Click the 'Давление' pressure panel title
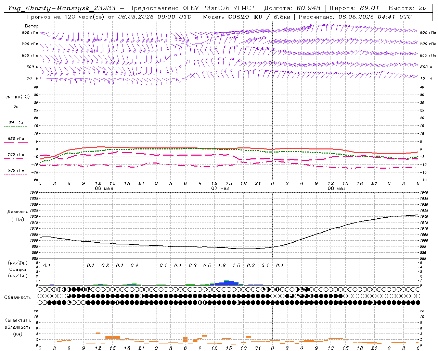The width and height of the screenshot is (438, 351). pyautogui.click(x=18, y=212)
